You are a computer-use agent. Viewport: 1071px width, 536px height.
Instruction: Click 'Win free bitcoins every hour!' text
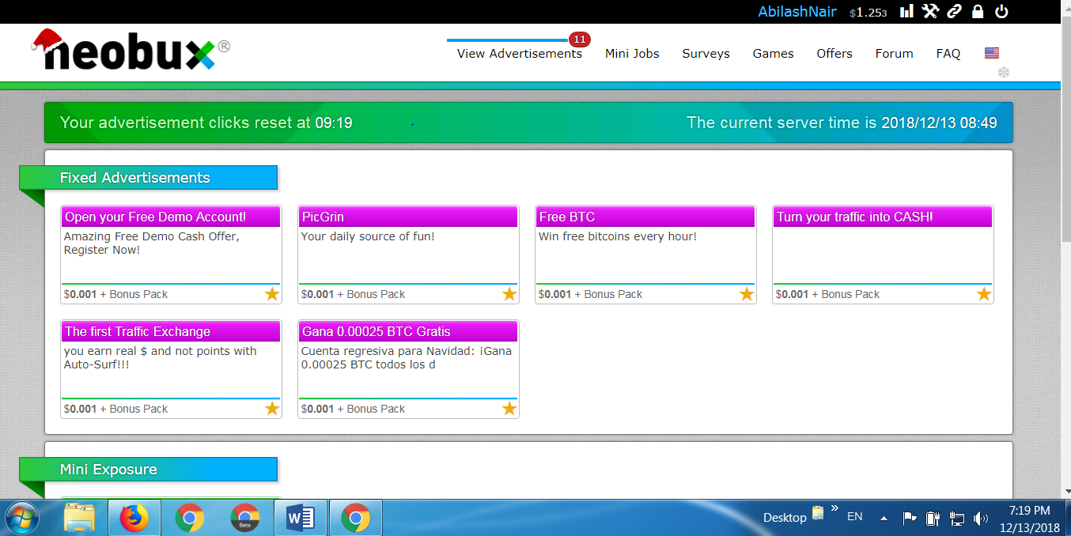coord(618,236)
